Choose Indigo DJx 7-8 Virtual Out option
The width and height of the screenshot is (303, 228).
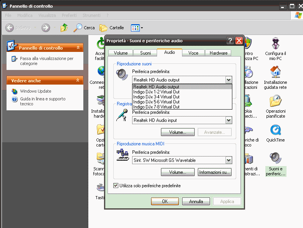pos(156,107)
